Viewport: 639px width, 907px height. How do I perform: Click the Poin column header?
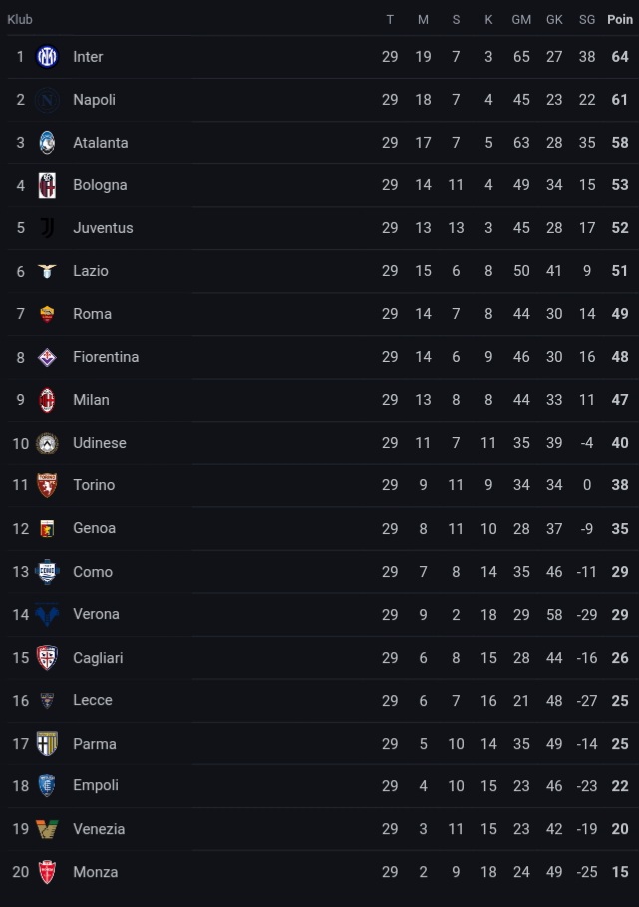pos(620,19)
